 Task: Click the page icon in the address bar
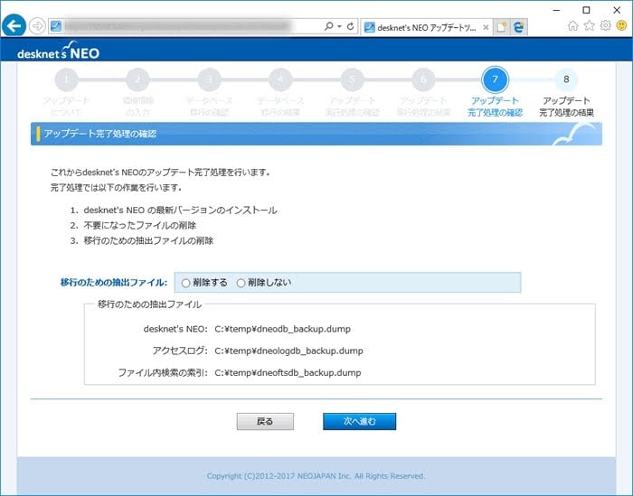[56, 26]
